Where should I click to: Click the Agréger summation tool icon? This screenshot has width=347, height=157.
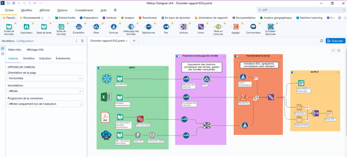pos(235,27)
